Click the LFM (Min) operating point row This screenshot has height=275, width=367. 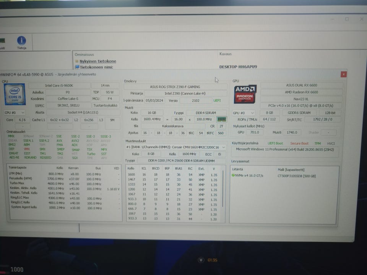click(64, 174)
